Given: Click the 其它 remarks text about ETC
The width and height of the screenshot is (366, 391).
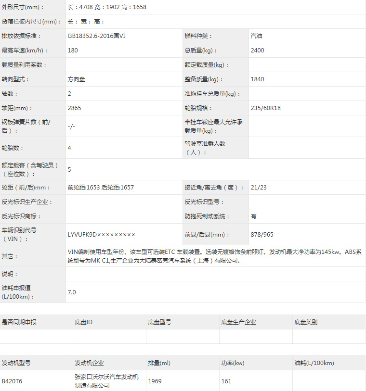Looking at the screenshot, I should (x=215, y=256).
